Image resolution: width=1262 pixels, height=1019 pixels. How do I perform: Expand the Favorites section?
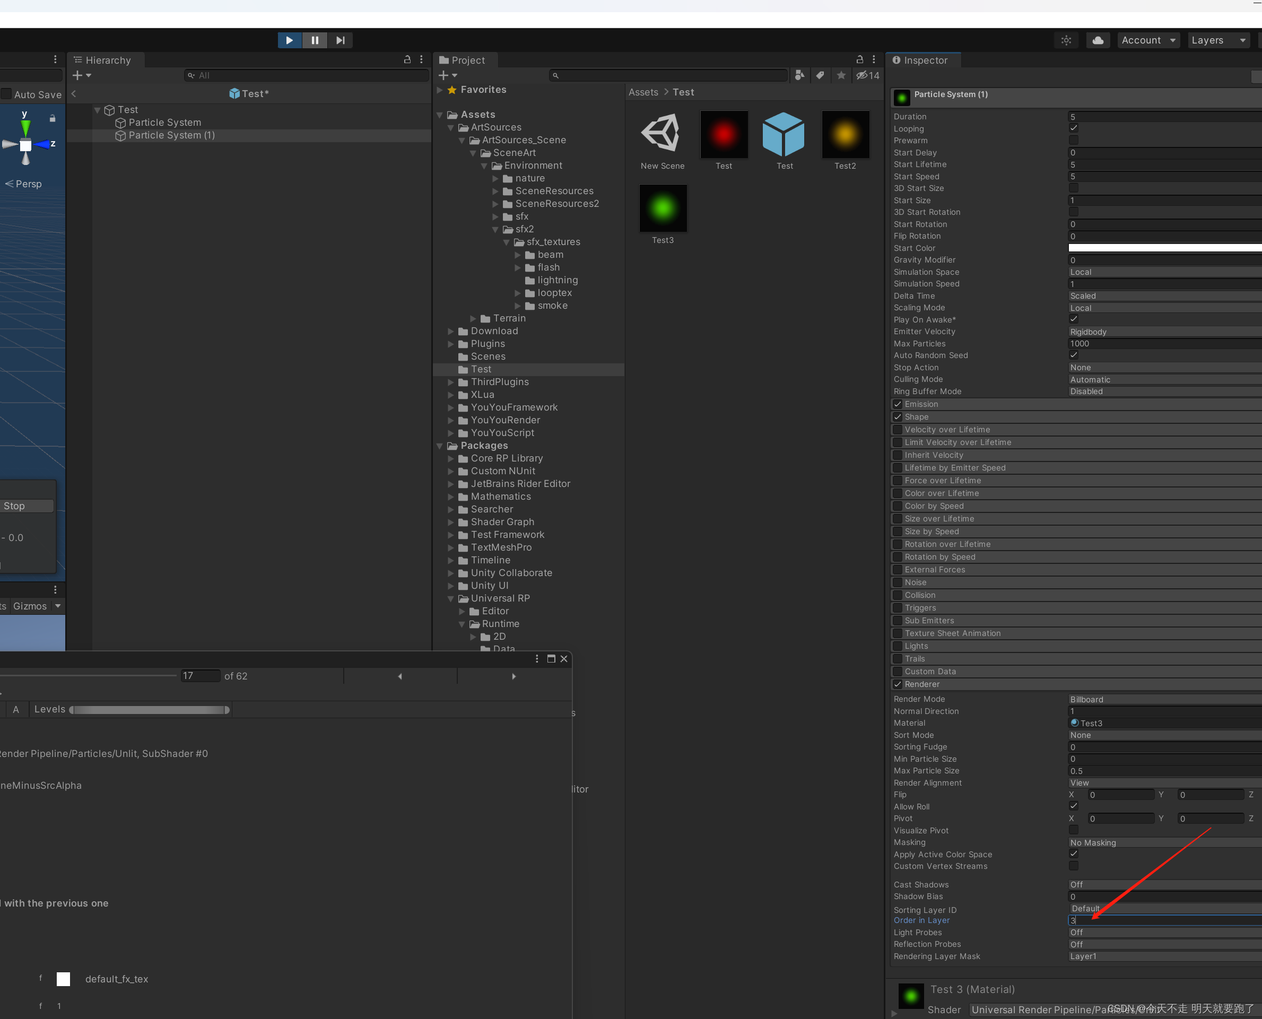(440, 90)
